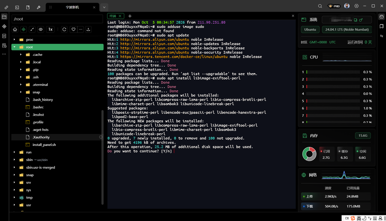The height and width of the screenshot is (221, 386).
Task: Click the PRO crown badge
Action: [334, 6]
